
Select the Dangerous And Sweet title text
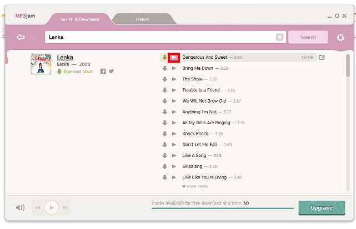coord(204,57)
